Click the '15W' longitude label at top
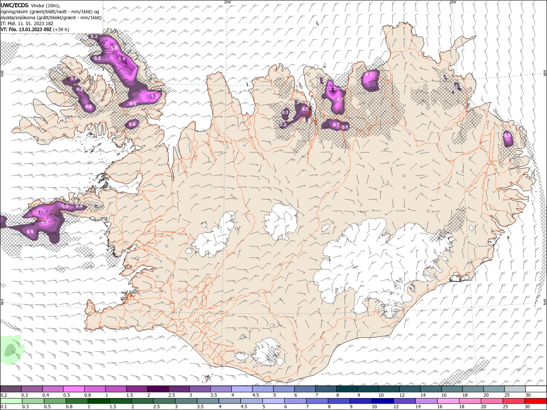The width and height of the screenshot is (547, 410). click(x=453, y=2)
